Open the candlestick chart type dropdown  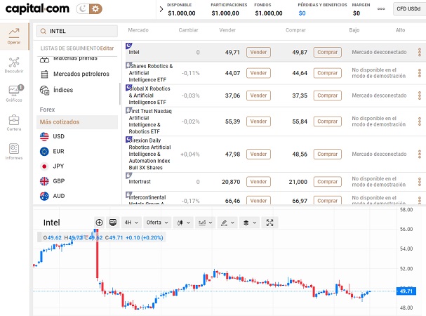click(183, 223)
